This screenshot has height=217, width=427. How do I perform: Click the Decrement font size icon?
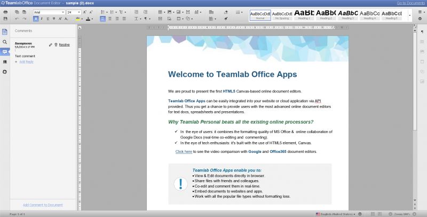(x=91, y=12)
